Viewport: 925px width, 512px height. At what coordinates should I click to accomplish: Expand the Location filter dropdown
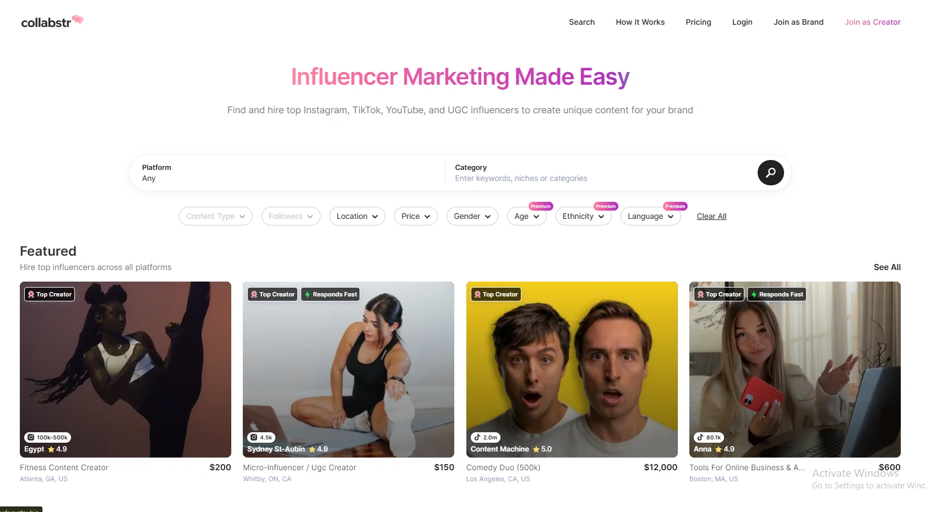(357, 216)
